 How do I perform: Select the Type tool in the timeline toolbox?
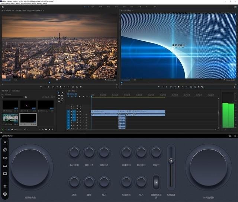click(62, 102)
